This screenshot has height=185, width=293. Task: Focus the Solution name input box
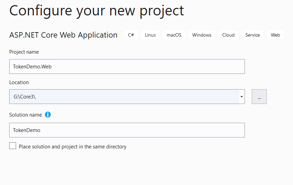[127, 130]
